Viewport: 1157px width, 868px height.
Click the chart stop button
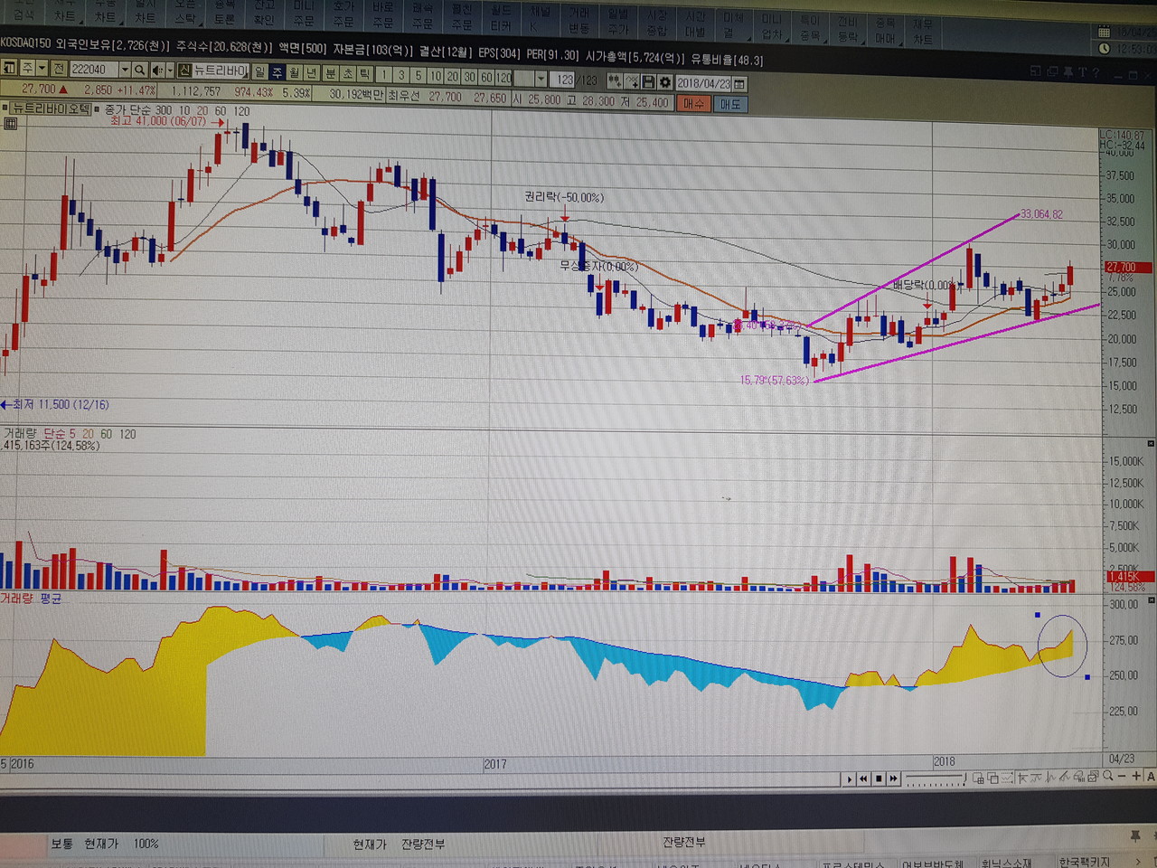[x=879, y=778]
